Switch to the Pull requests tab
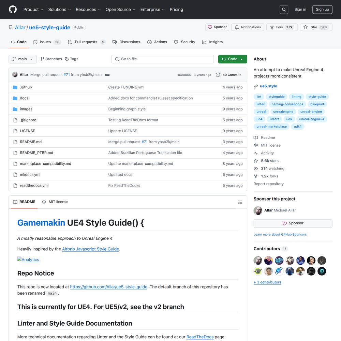Screen dimensions: 341x341 (x=87, y=42)
